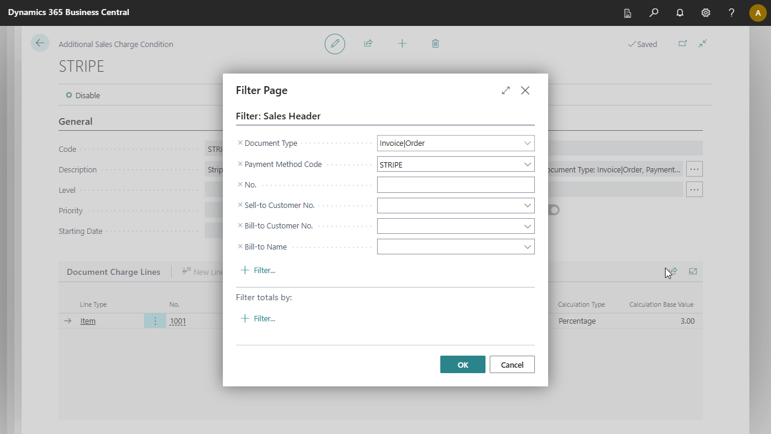
Task: Expand the Filter Page dialog
Action: (x=505, y=90)
